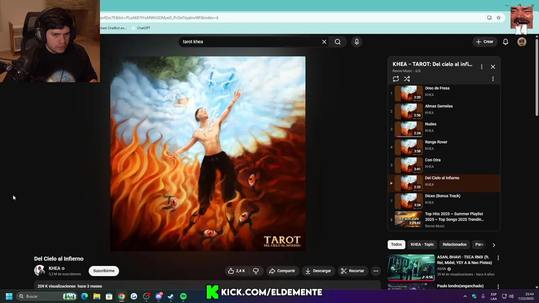Viewport: 539px width, 303px height.
Task: Open Microsoft Store from taskbar
Action: pos(109,296)
